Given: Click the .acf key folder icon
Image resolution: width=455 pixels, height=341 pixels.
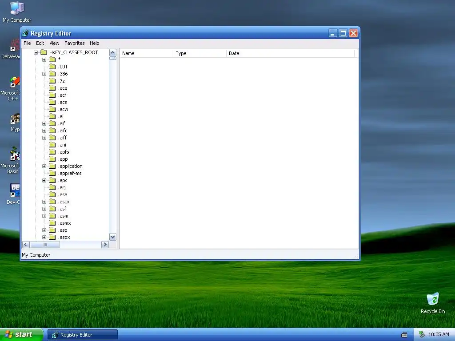Looking at the screenshot, I should pyautogui.click(x=52, y=95).
